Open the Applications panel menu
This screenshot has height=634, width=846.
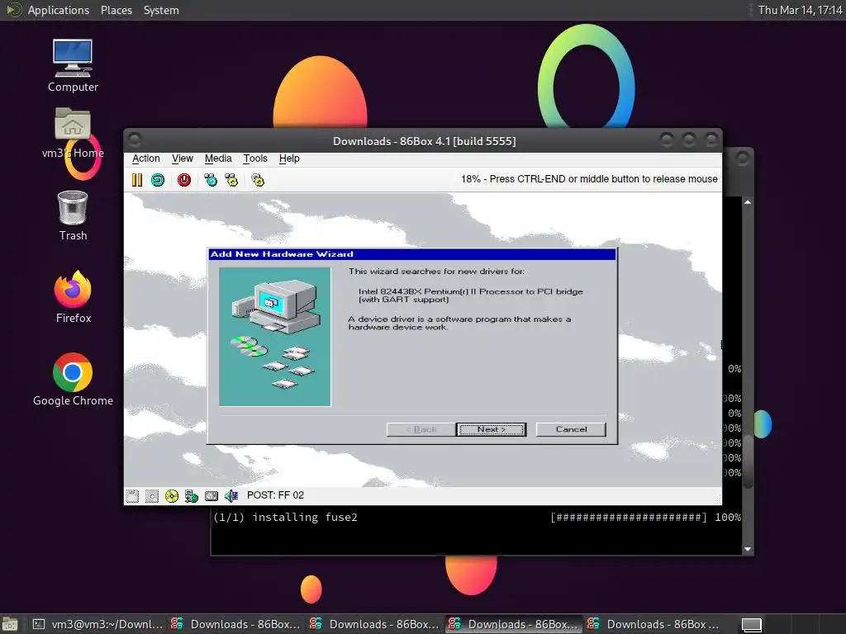coord(59,10)
